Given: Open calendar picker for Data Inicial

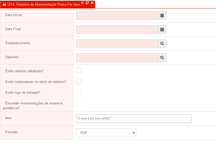Looking at the screenshot, I should tap(162, 16).
